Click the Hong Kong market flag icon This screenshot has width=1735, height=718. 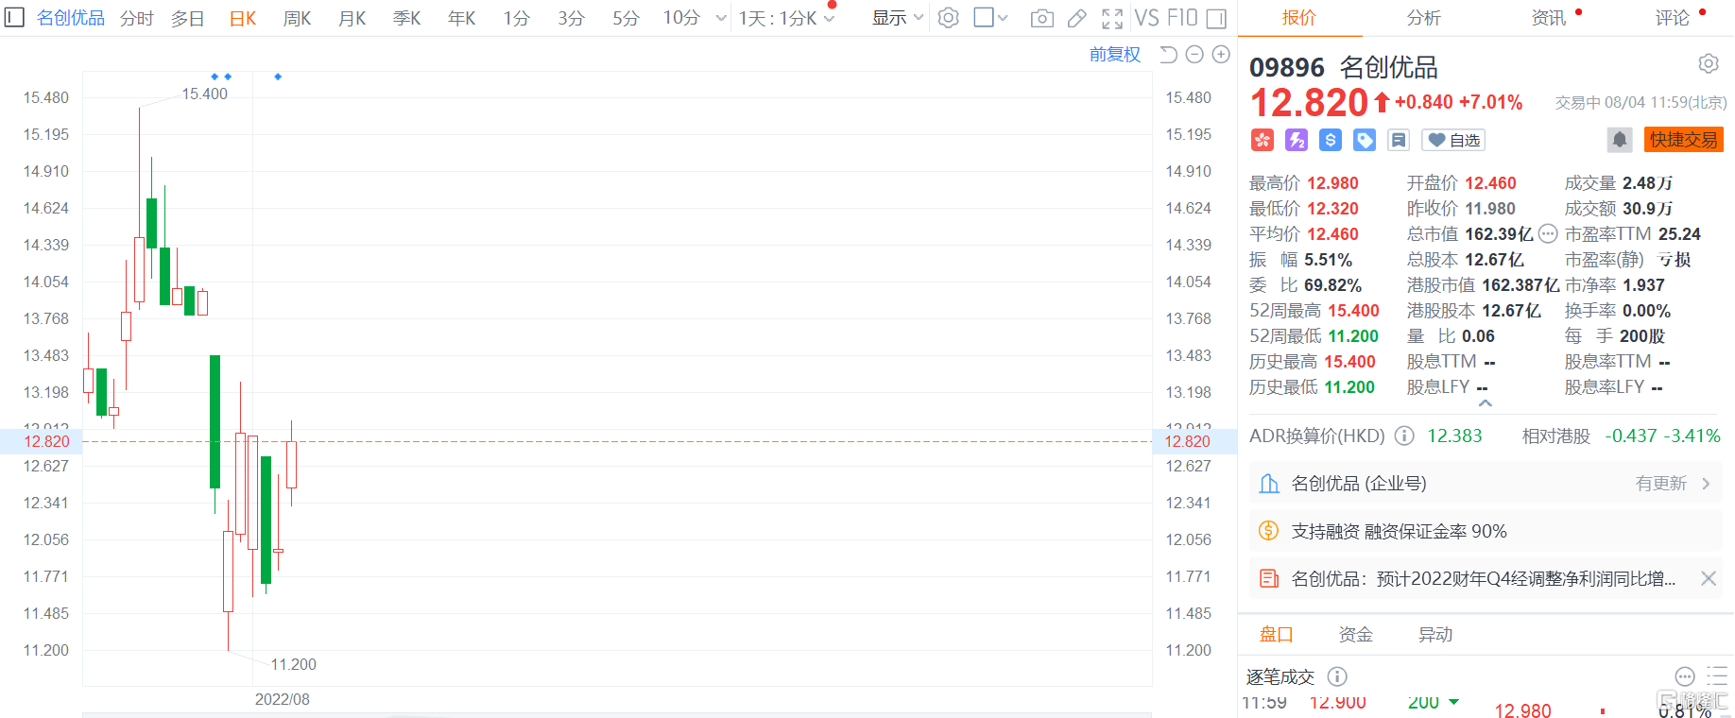point(1263,140)
